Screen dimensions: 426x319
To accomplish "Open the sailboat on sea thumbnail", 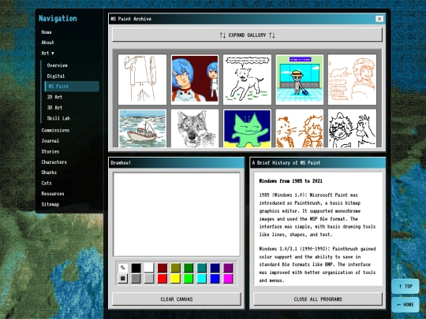I will (142, 128).
